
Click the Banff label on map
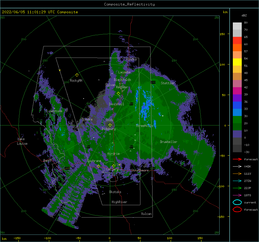pyautogui.click(x=47, y=160)
